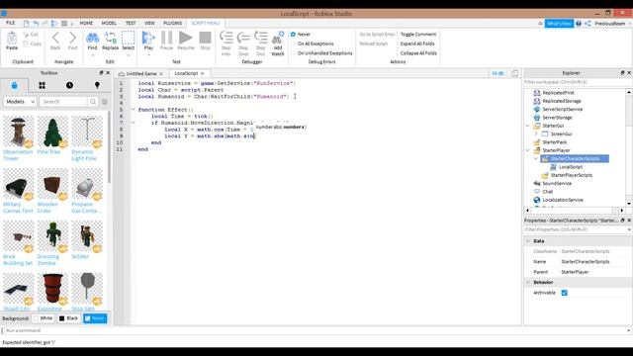Screen dimensions: 633x356
Task: Open the Toolbox Marketplace tab icon
Action: (15, 86)
